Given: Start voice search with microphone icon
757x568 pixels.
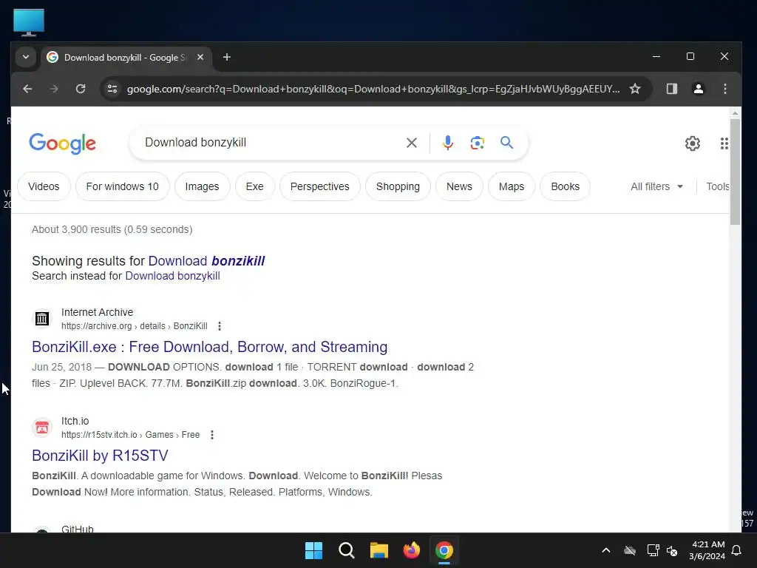Looking at the screenshot, I should pos(447,143).
